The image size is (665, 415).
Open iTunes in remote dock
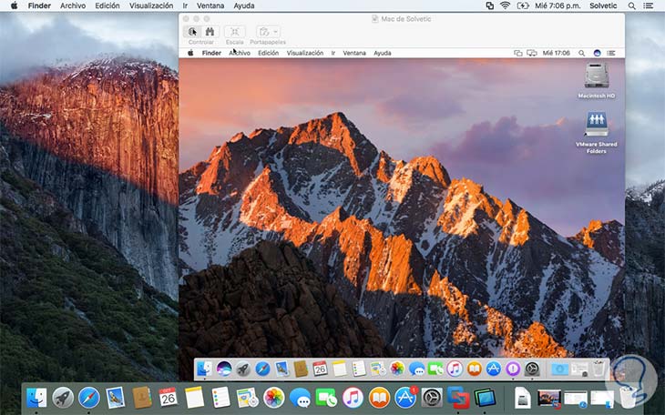pos(455,369)
